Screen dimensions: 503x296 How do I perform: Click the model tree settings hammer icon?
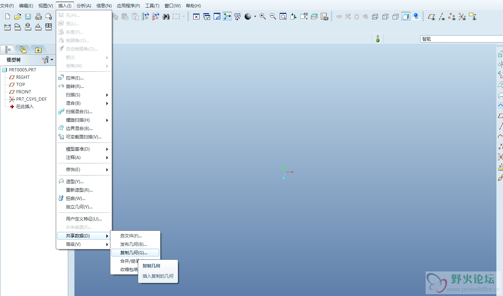(x=45, y=60)
